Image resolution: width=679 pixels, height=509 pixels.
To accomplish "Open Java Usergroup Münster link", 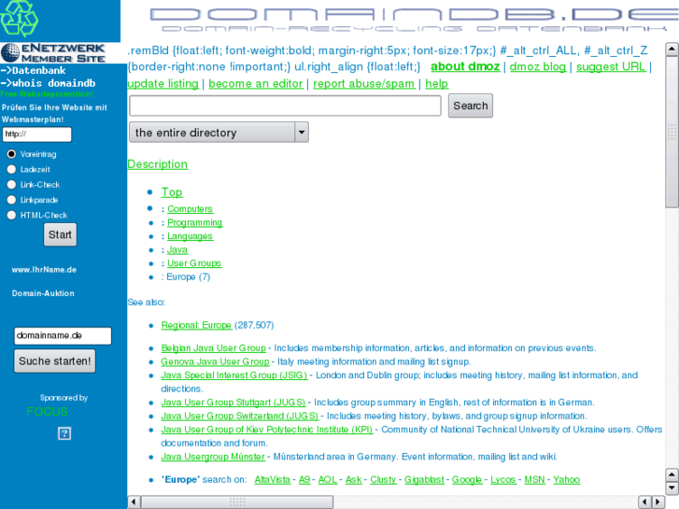I will (x=213, y=457).
